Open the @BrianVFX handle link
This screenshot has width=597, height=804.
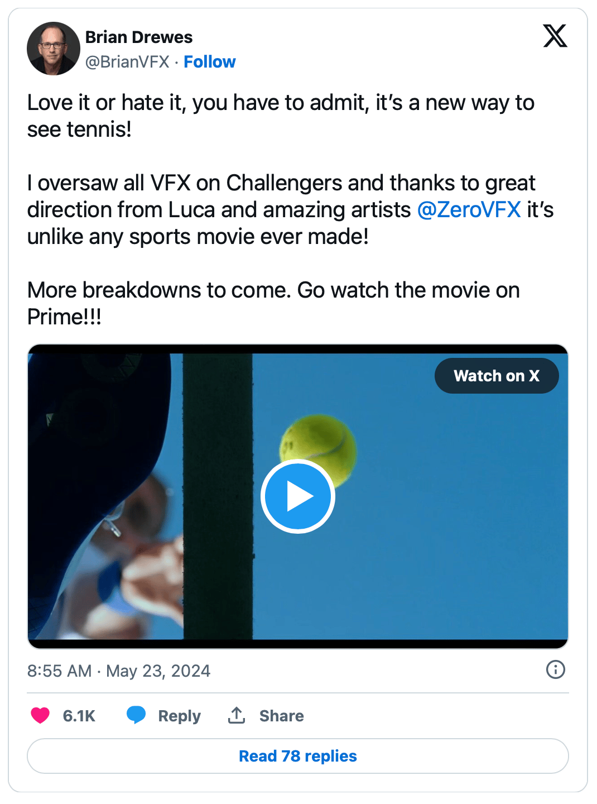coord(127,62)
